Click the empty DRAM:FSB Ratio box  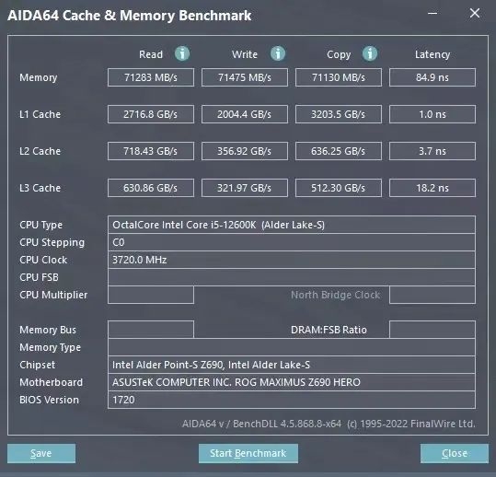(x=433, y=330)
